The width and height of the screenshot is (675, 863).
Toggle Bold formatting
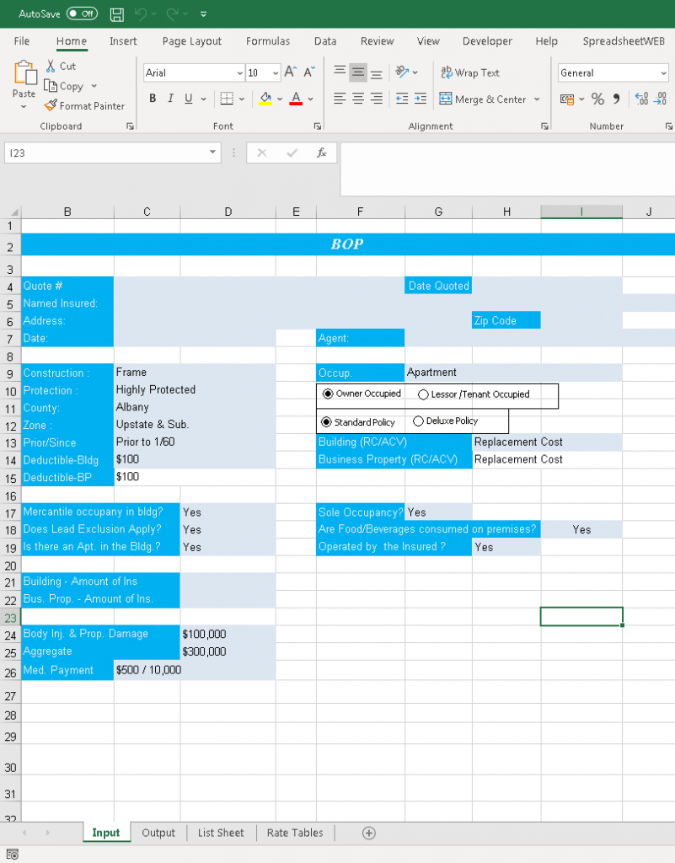point(153,99)
